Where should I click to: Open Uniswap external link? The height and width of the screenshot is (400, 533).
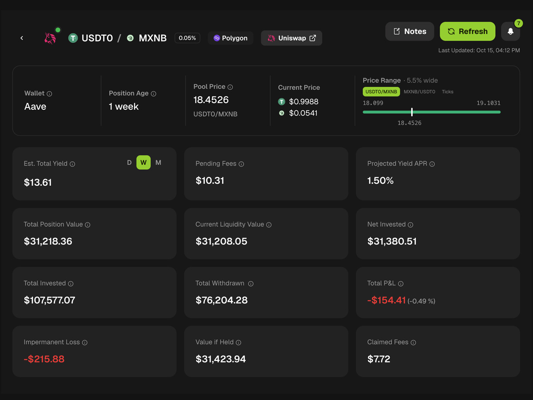291,38
